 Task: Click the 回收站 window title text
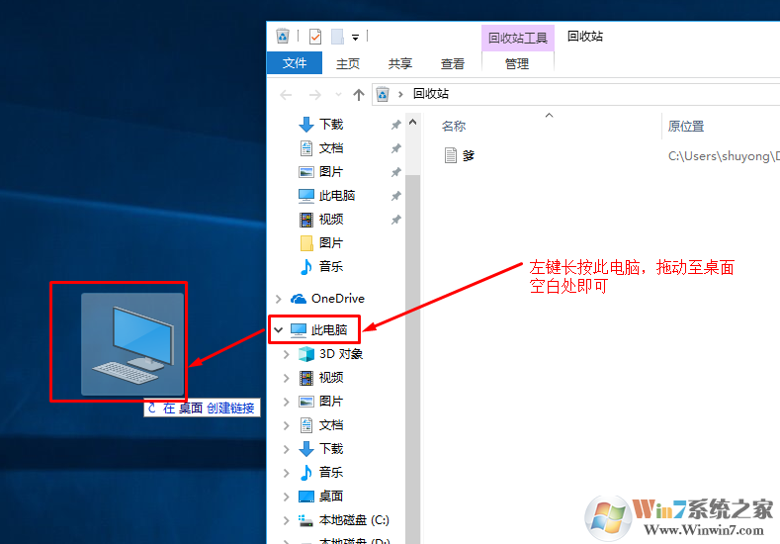585,37
